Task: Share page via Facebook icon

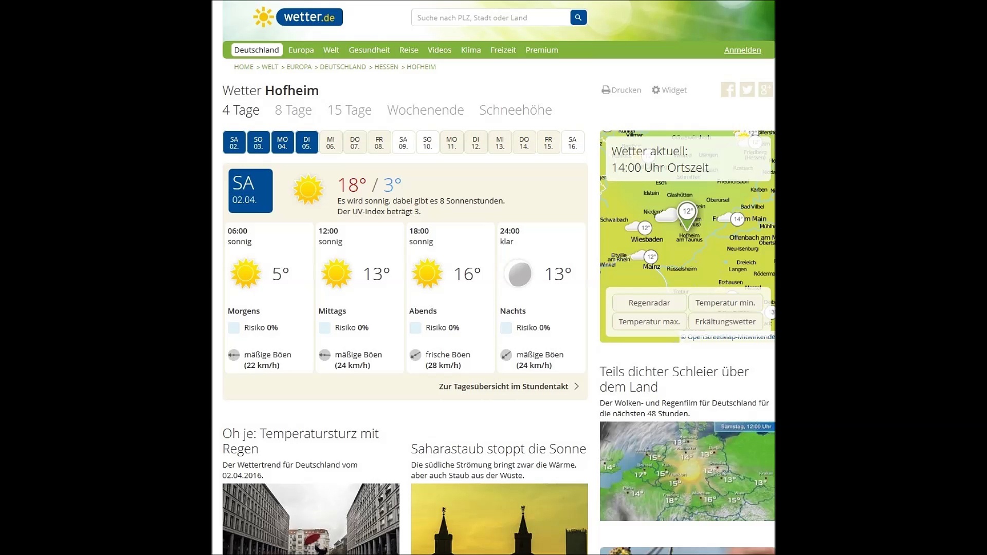Action: tap(727, 90)
